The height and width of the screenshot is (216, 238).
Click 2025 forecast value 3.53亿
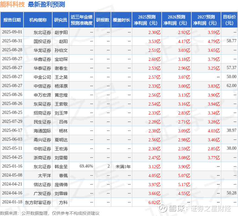tap(154, 41)
